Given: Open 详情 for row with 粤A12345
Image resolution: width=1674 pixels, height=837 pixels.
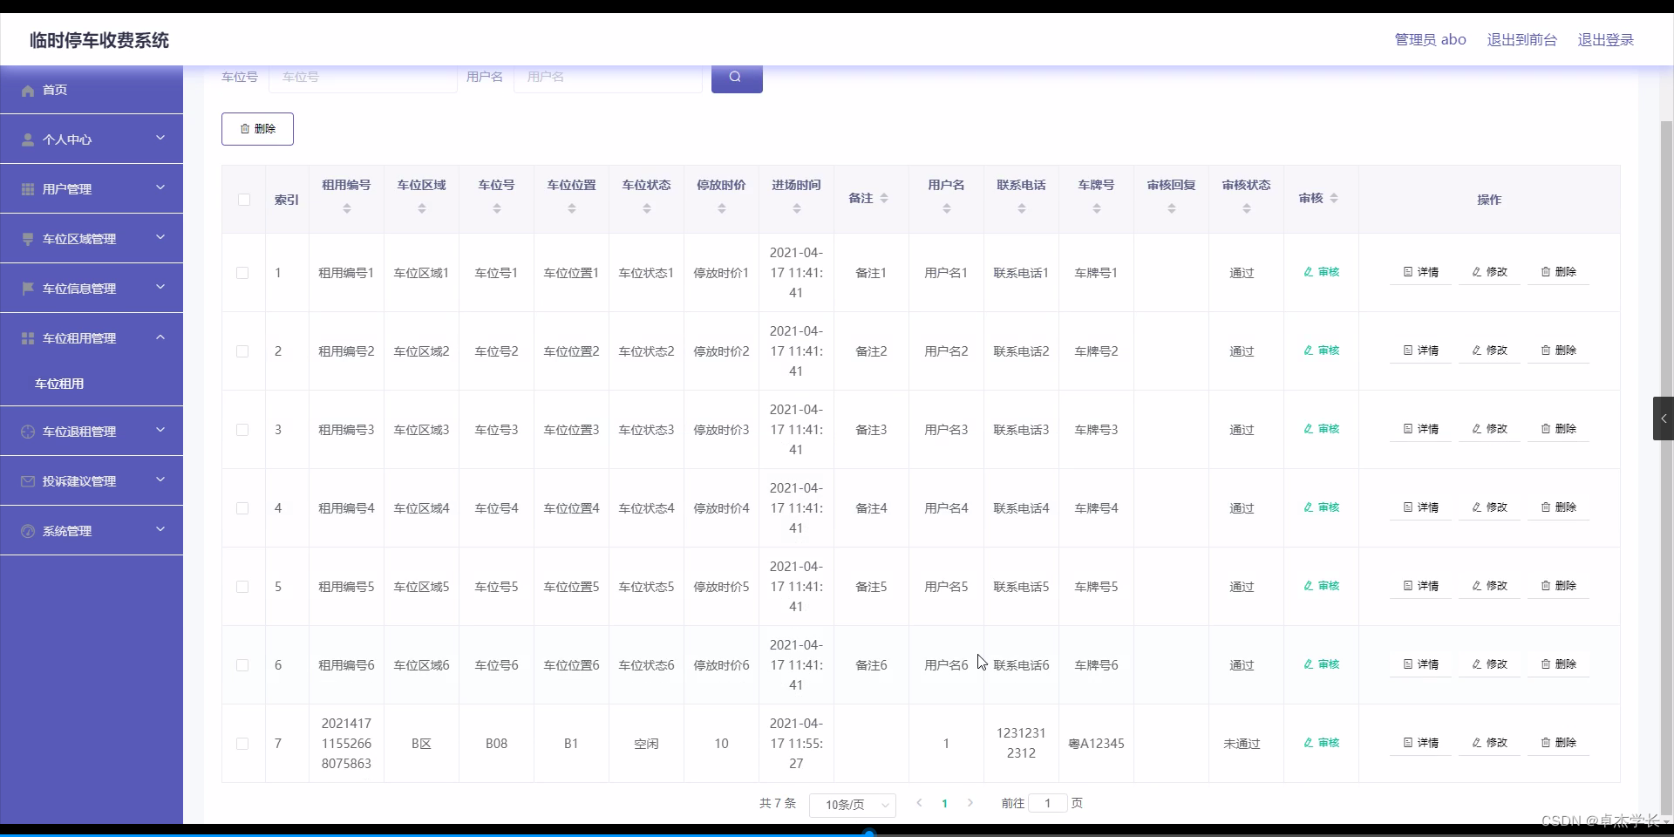Looking at the screenshot, I should [x=1421, y=743].
